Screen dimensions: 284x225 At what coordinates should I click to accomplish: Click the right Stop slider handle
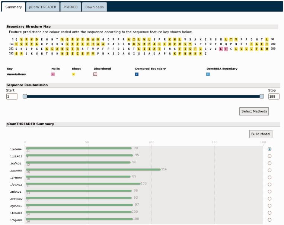pos(262,97)
